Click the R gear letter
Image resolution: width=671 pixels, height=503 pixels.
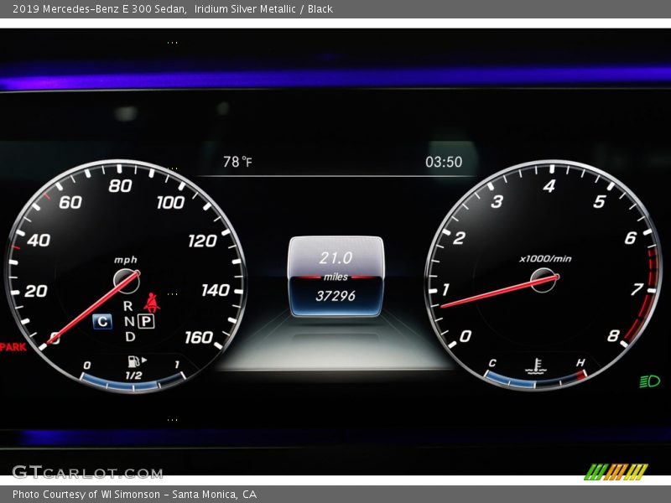tap(128, 306)
